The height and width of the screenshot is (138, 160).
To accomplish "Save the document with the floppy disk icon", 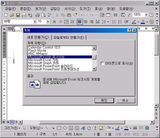I will (x=18, y=15).
